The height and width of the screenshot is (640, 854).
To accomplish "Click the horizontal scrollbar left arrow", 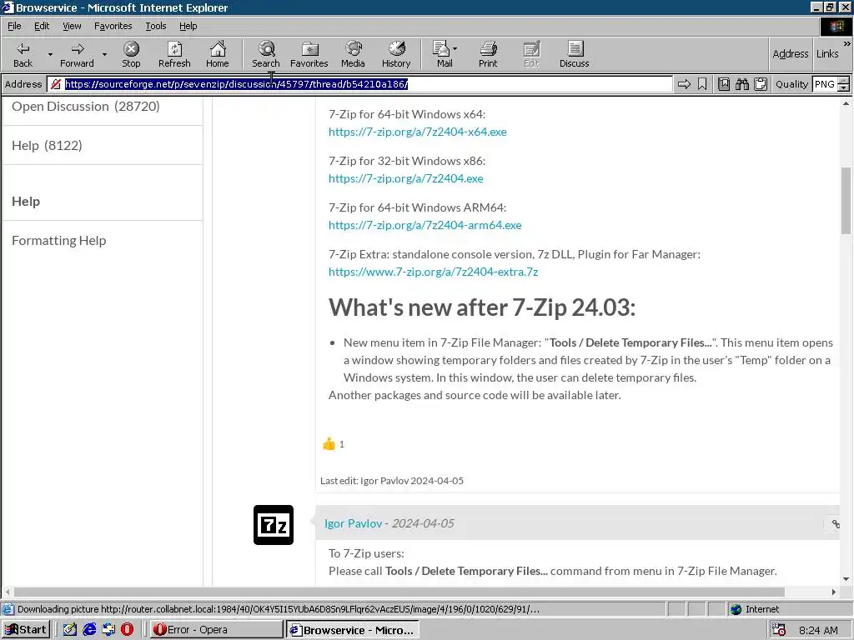I will [8, 592].
